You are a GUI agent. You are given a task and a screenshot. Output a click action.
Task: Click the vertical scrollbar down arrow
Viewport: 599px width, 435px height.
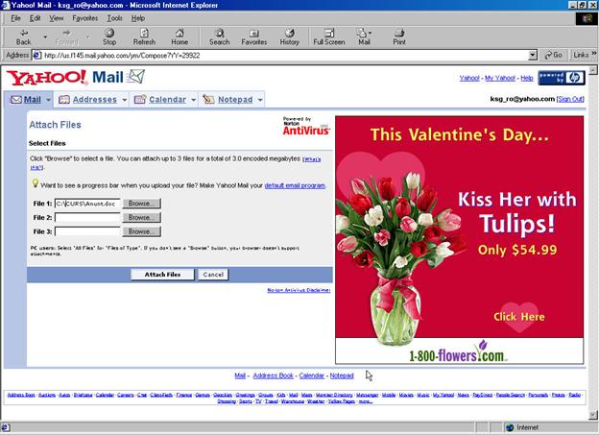click(593, 415)
